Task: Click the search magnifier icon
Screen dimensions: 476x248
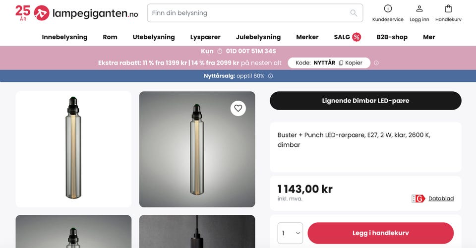Action: [354, 13]
